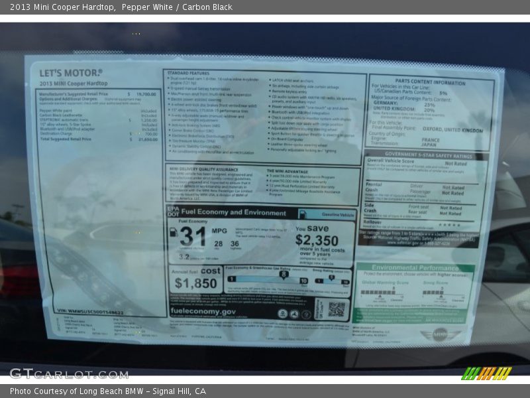Select the Government 5-Star Safety Ratings header
The height and width of the screenshot is (398, 530).
[x=429, y=157]
